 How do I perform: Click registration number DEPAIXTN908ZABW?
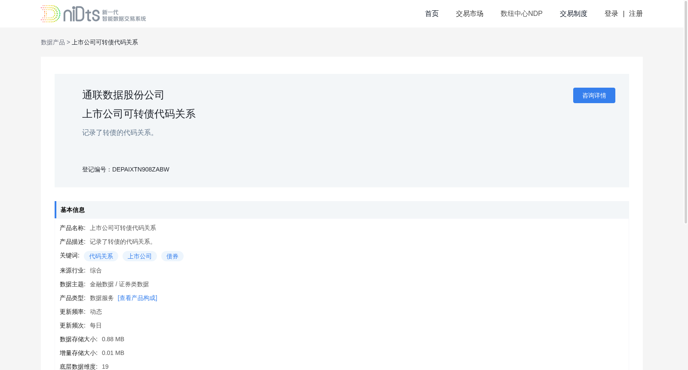click(141, 169)
